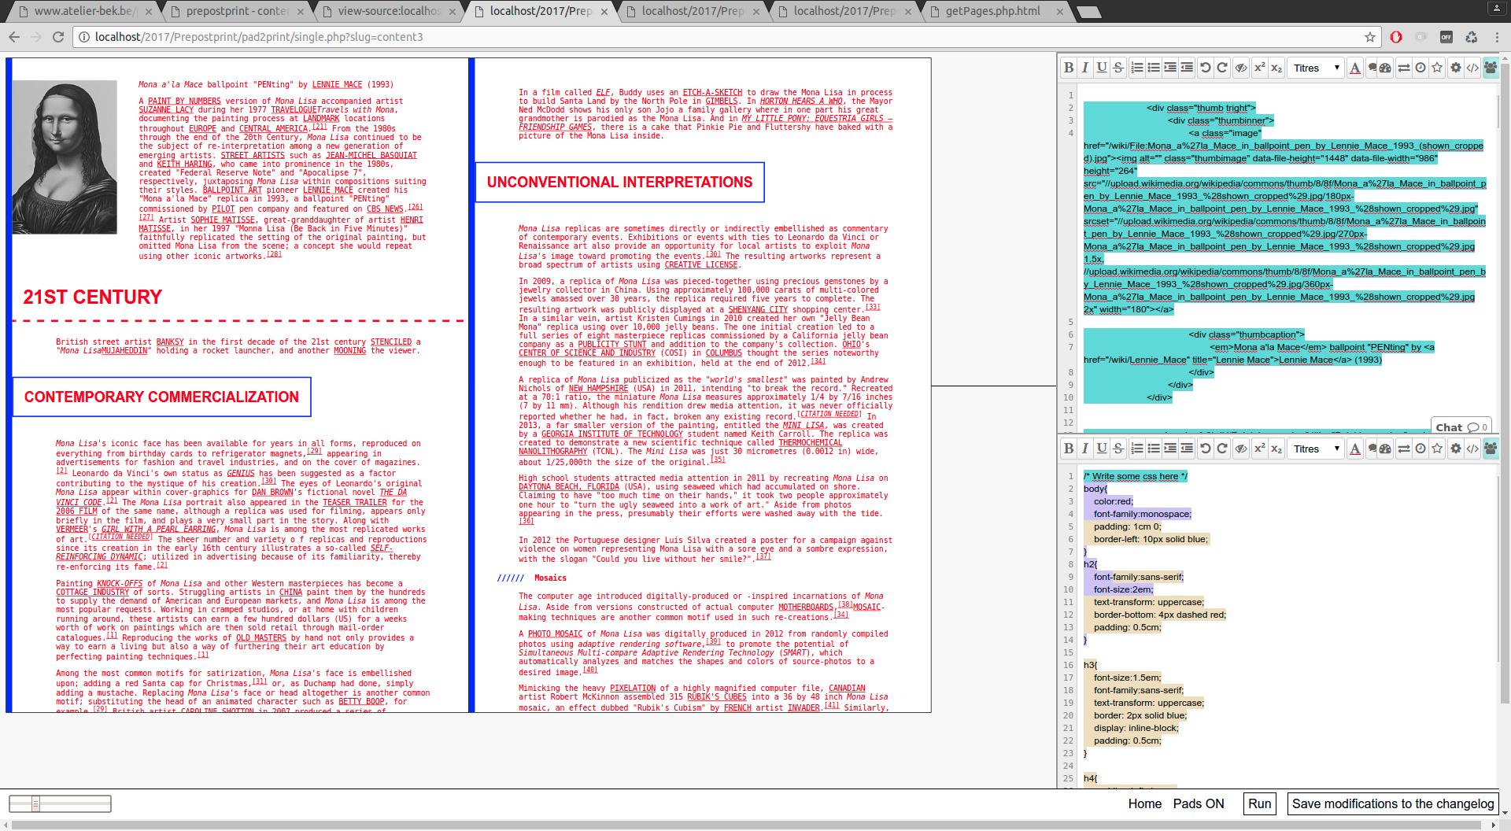Toggle Pads ON switch in footer
1511x831 pixels.
[1198, 803]
